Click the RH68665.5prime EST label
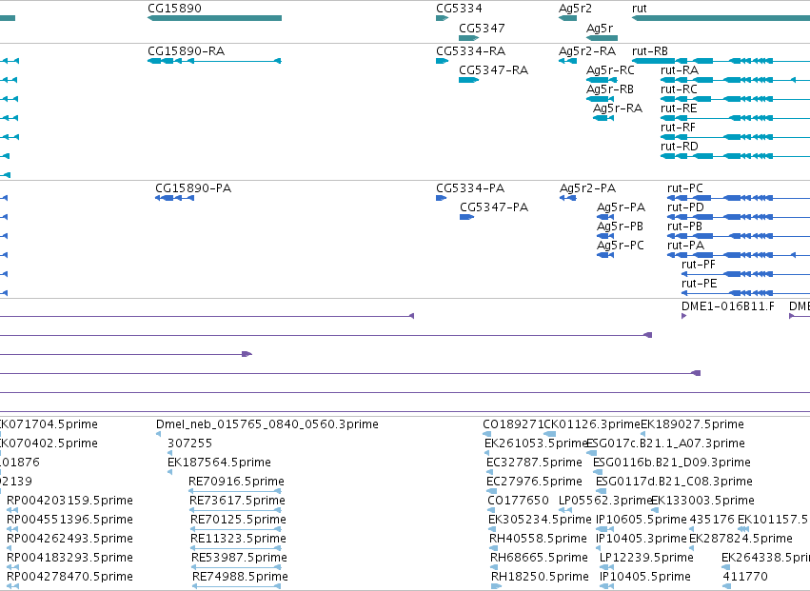This screenshot has width=810, height=591. (x=539, y=558)
